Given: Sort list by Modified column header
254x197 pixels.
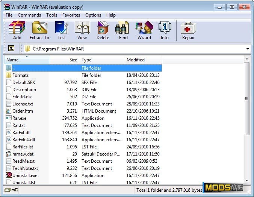Looking at the screenshot, I should tap(143, 60).
